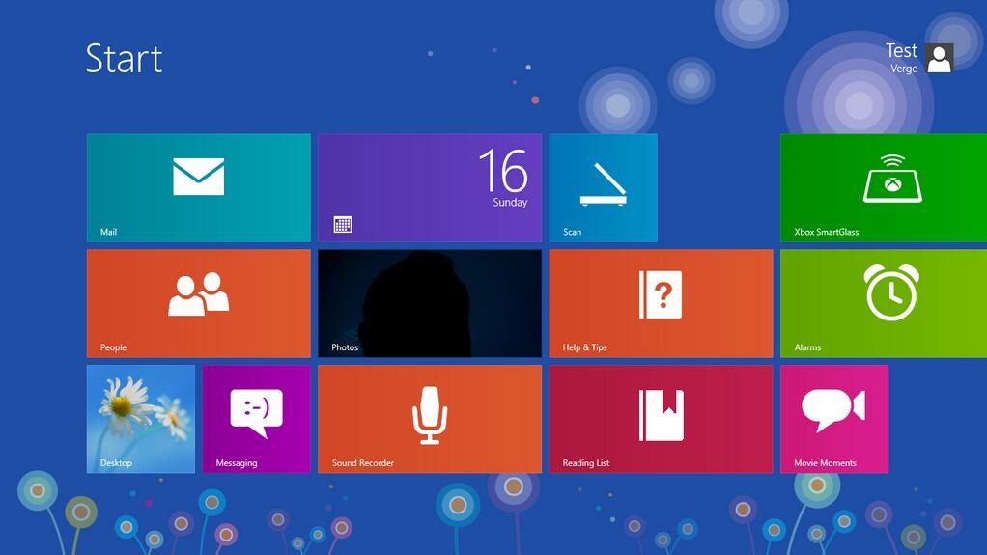
Task: Click the Test user name
Action: click(x=901, y=50)
